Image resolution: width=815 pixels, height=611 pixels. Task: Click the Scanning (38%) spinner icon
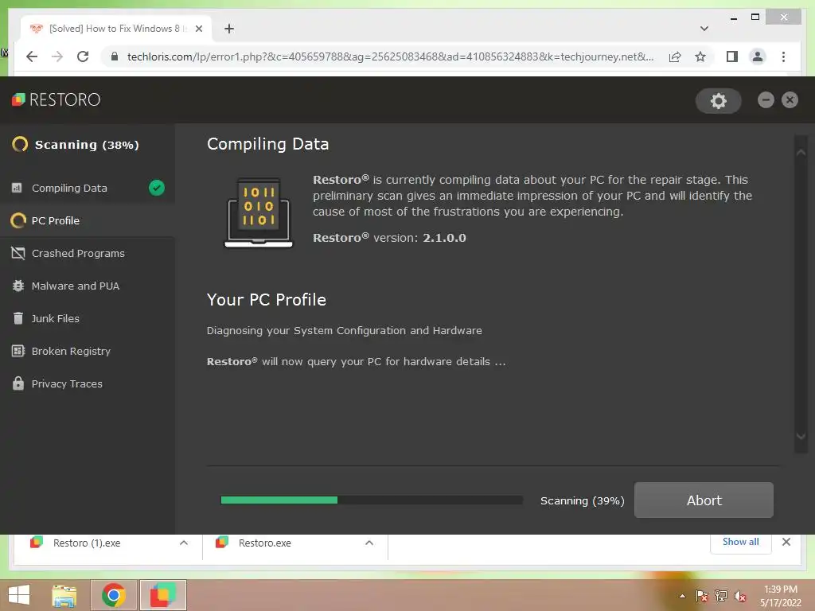pos(20,144)
